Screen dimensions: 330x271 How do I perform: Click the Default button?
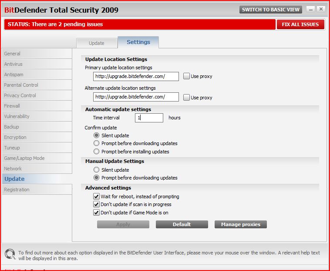[182, 224]
